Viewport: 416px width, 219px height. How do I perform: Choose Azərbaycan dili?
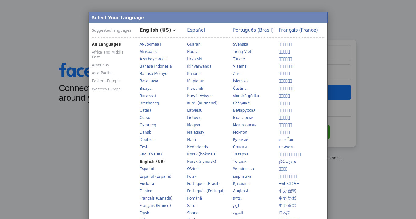[x=153, y=59]
